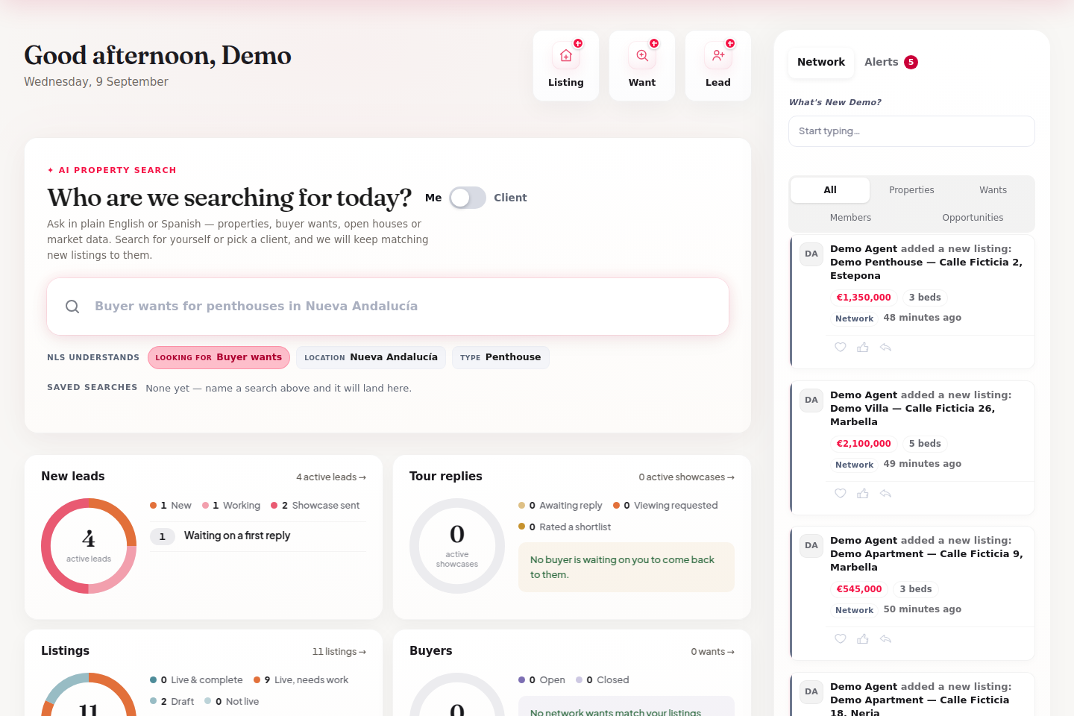Select the All feed filter
Image resolution: width=1074 pixels, height=716 pixels.
830,190
